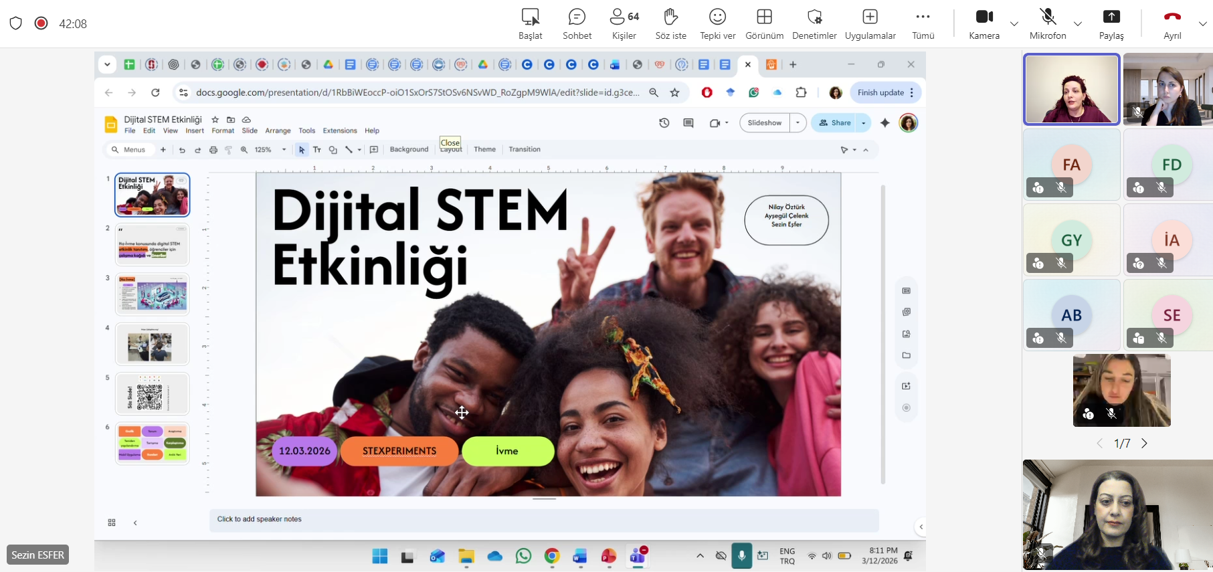Expand the Mikrofon options arrow
Image resolution: width=1213 pixels, height=572 pixels.
[1077, 23]
